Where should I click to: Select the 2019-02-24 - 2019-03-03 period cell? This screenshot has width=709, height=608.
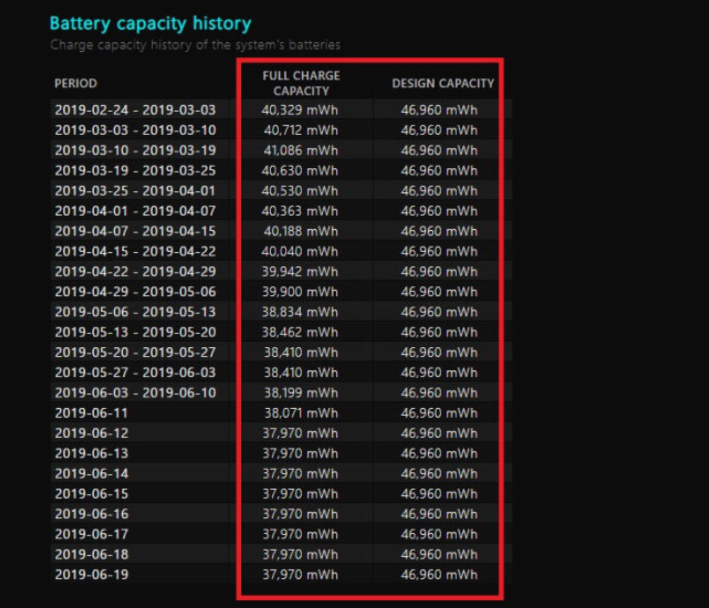tap(135, 110)
